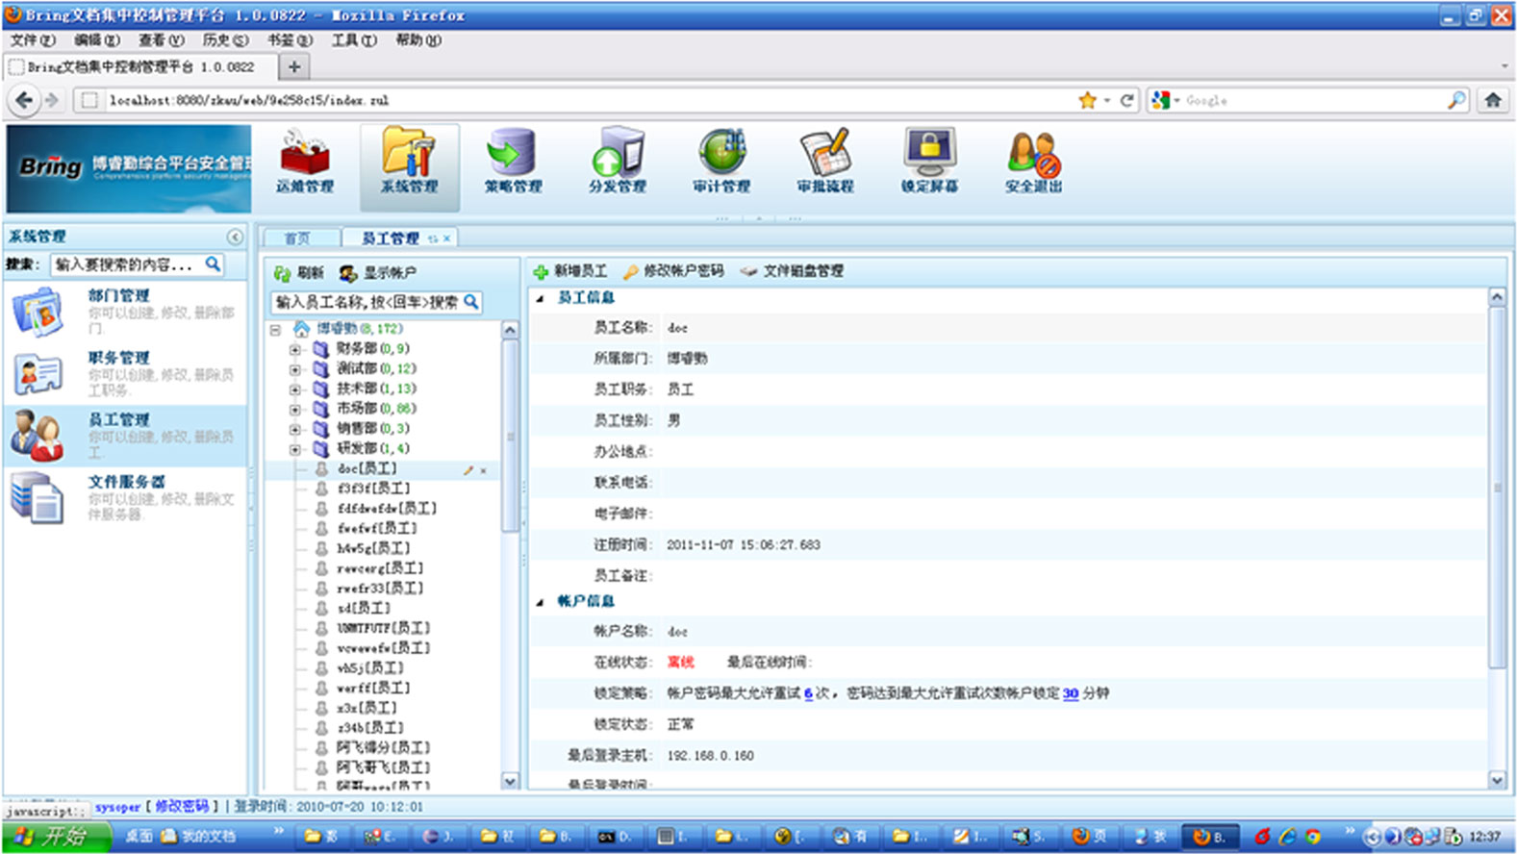Click the bookmark star icon
The height and width of the screenshot is (854, 1517).
(x=1087, y=100)
